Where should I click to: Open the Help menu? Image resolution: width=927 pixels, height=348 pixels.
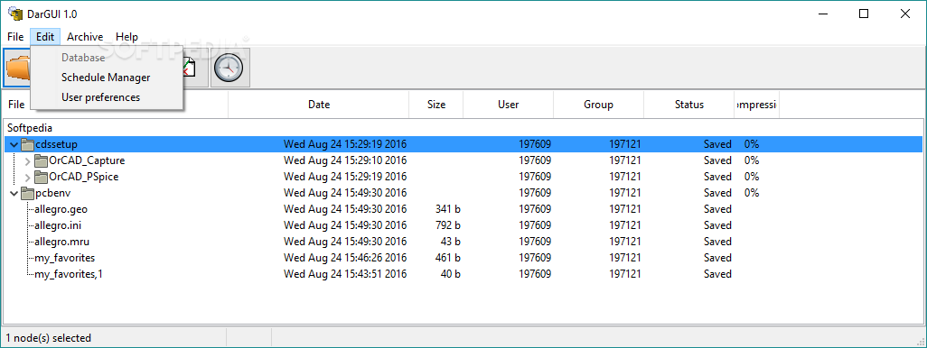click(126, 37)
